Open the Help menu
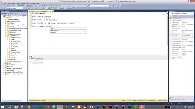The width and height of the screenshot is (195, 109). [38, 3]
